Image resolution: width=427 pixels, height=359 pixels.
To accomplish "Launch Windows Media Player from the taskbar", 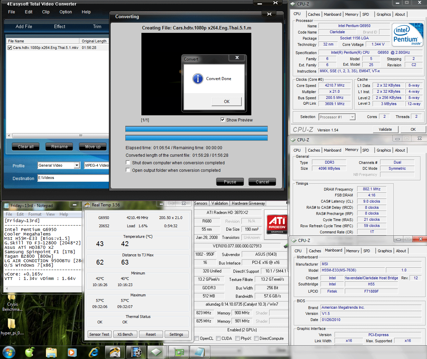I will [72, 352].
